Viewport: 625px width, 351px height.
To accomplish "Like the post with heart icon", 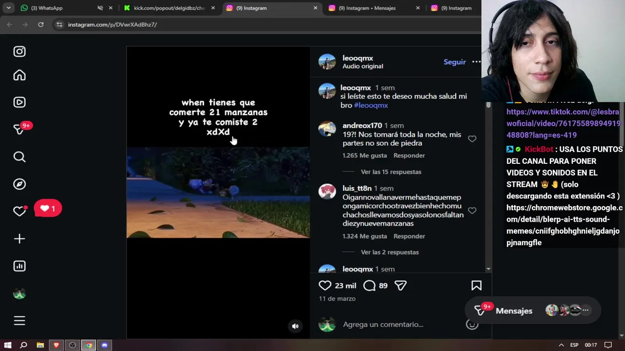I will pos(325,285).
